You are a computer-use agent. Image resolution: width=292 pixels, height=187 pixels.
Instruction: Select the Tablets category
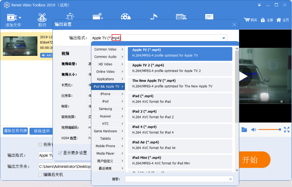pyautogui.click(x=108, y=138)
